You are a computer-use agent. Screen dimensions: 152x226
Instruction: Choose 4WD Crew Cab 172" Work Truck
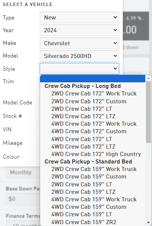92,124
